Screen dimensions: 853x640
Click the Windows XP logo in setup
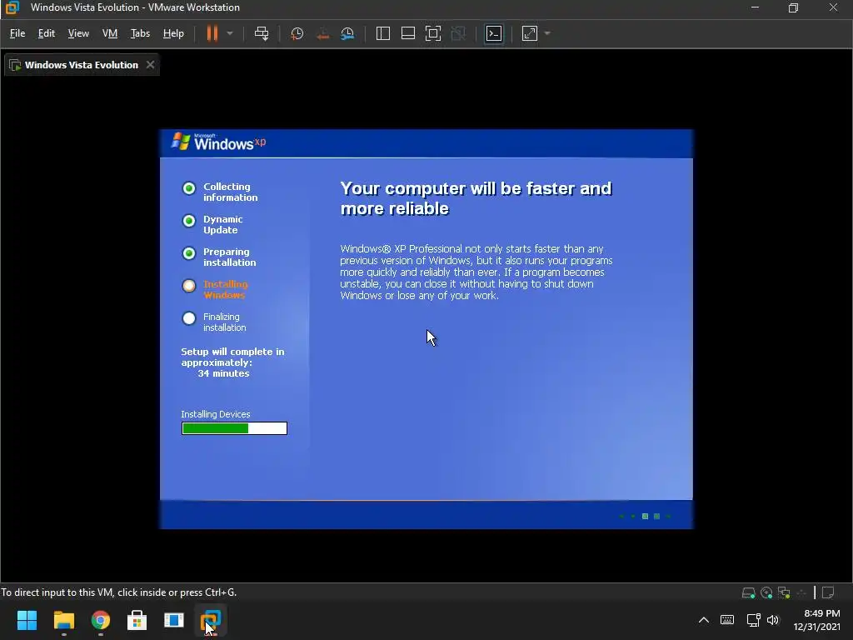tap(219, 142)
